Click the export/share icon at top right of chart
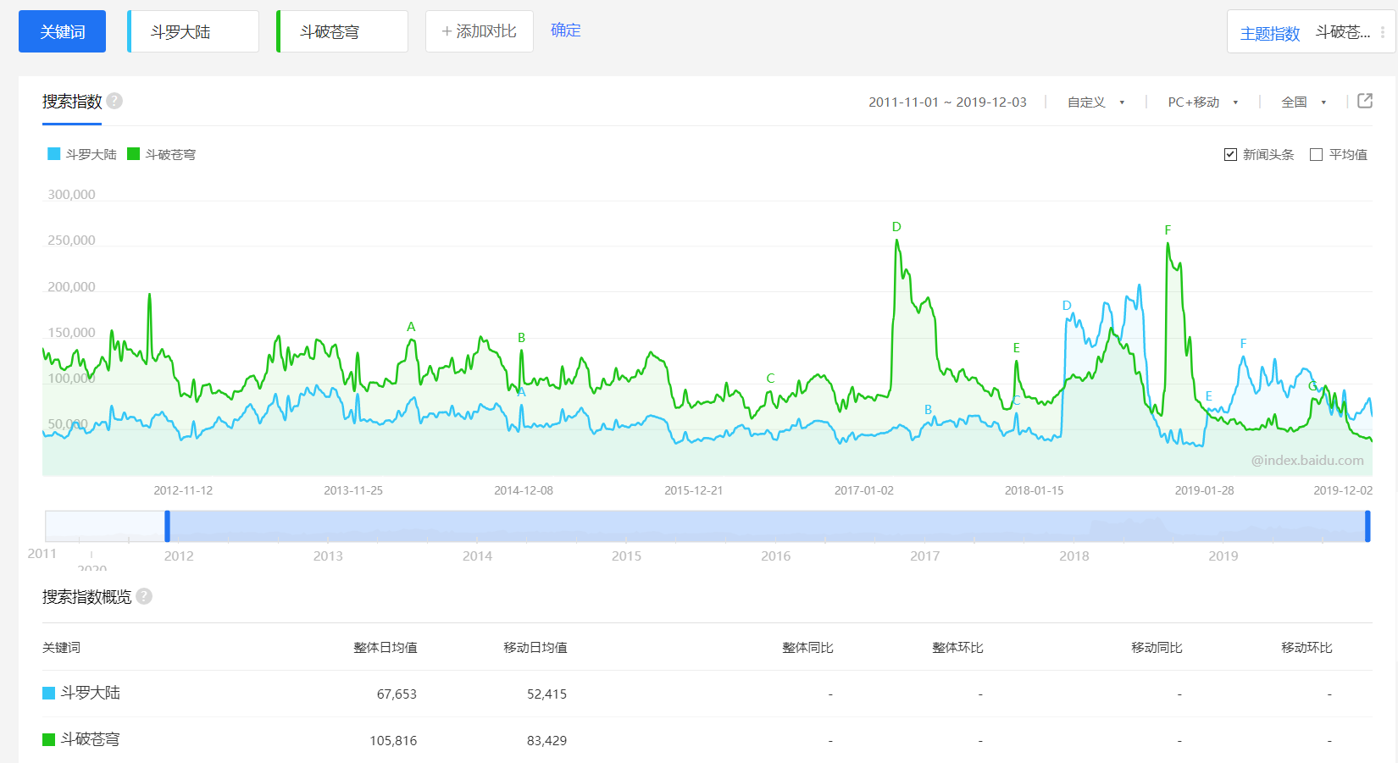This screenshot has width=1398, height=763. coord(1364,101)
